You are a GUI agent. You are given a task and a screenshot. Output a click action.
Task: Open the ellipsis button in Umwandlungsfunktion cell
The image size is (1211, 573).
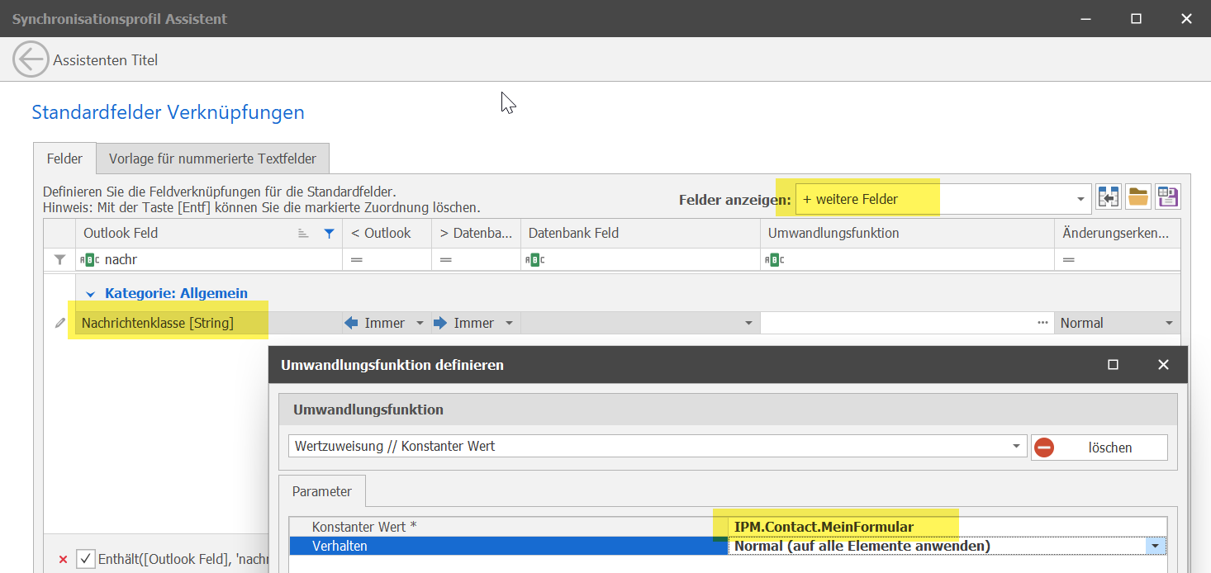tap(1043, 323)
